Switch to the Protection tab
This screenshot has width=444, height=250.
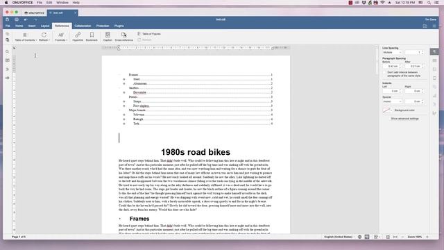pyautogui.click(x=103, y=26)
